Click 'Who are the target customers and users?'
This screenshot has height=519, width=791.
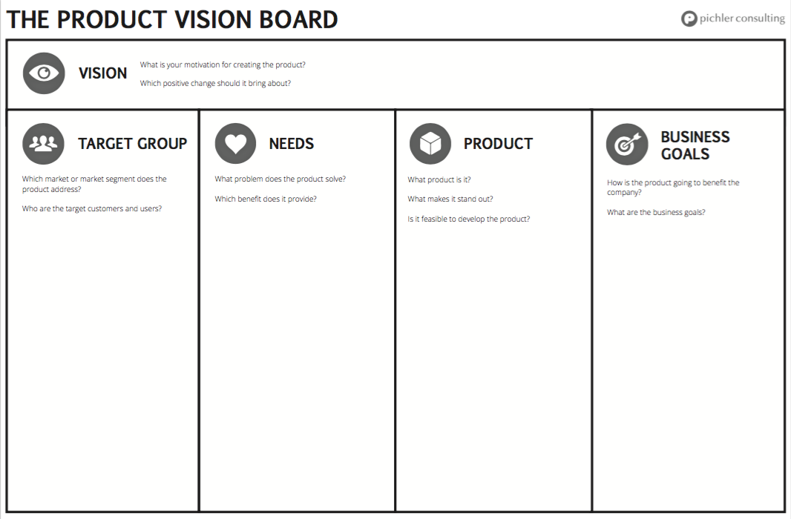(x=92, y=208)
